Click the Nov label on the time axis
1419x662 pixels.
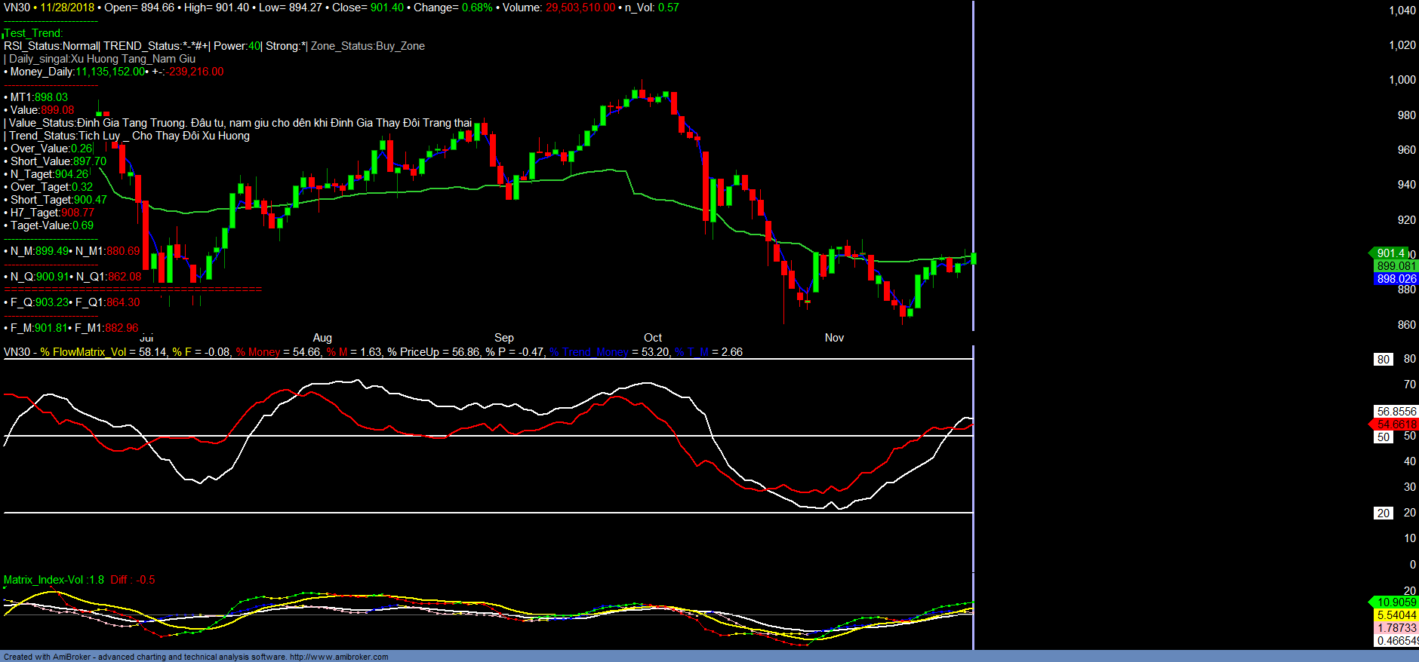(834, 338)
